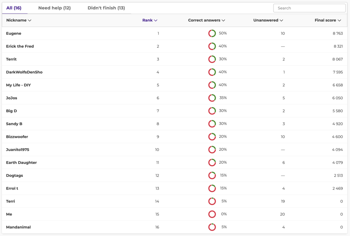Sort by Final score column

[x=328, y=20]
